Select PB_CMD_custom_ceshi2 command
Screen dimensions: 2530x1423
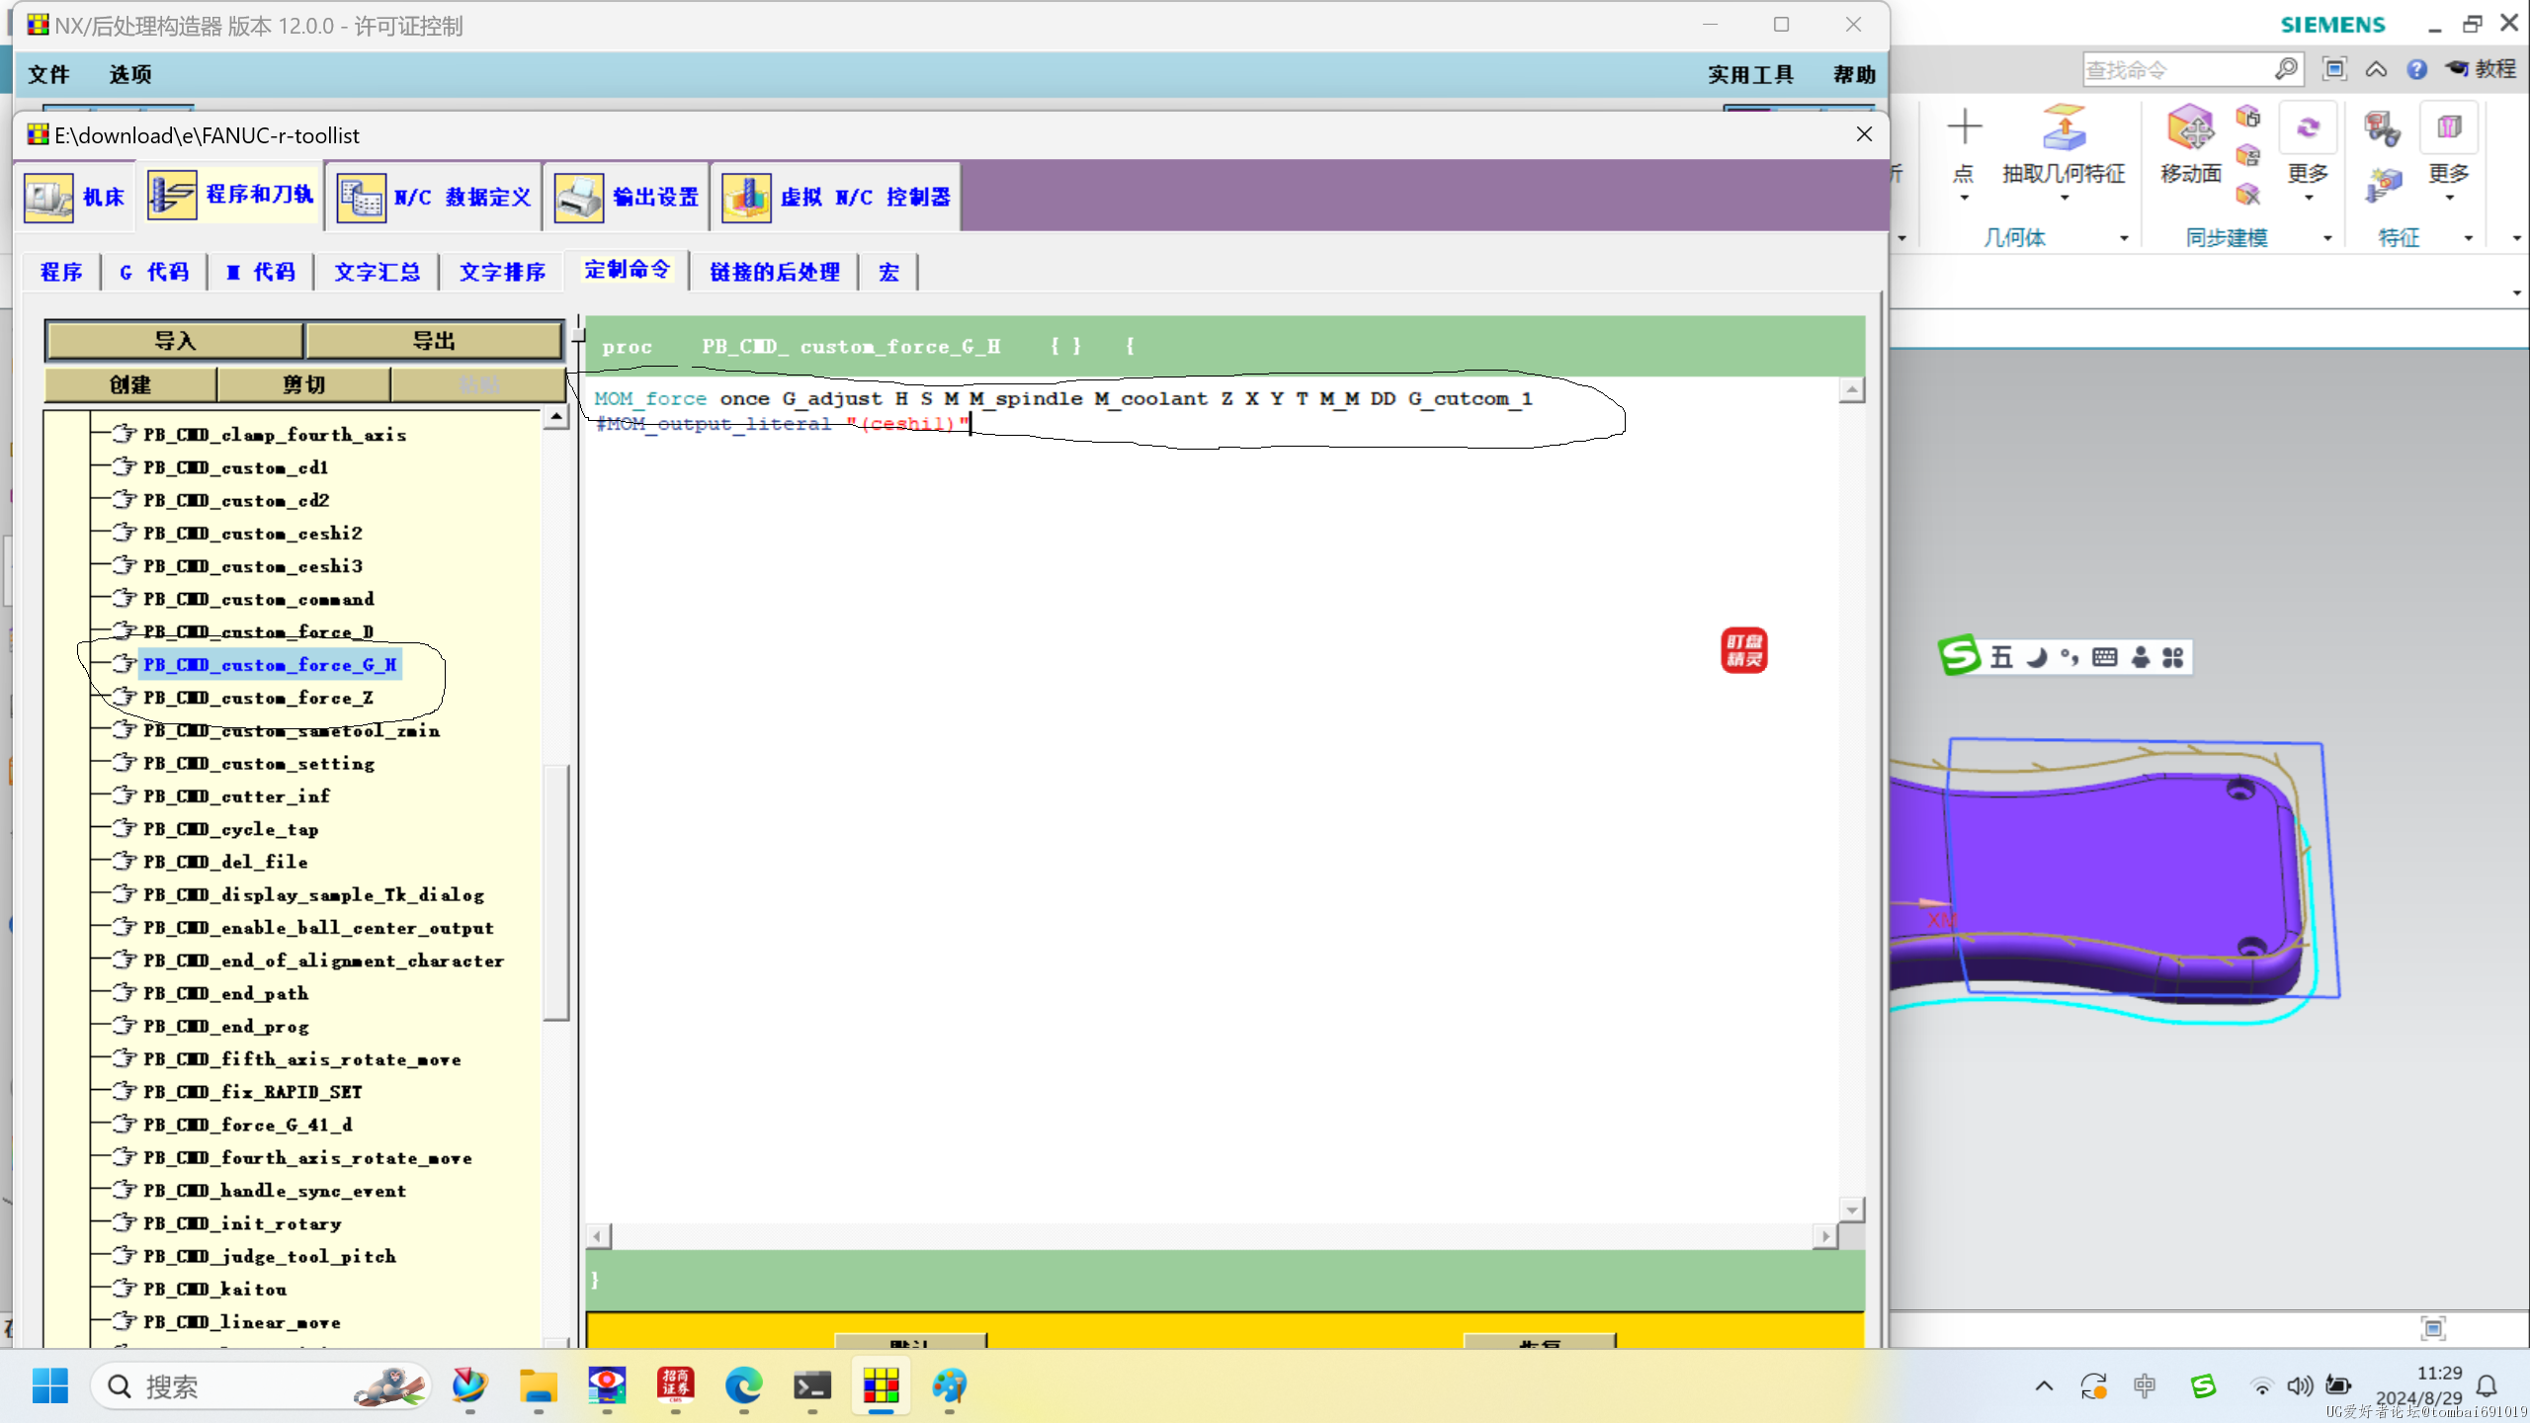[253, 534]
